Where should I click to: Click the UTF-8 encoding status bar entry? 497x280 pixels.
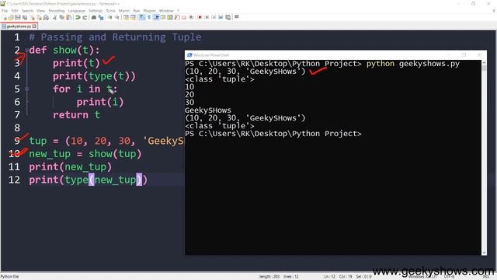coord(449,277)
